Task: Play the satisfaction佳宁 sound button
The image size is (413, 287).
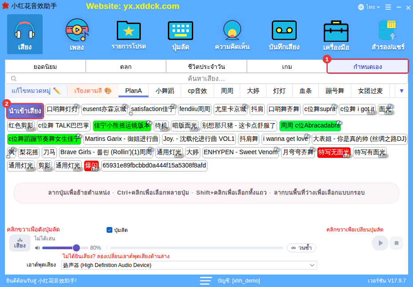Action: pyautogui.click(x=153, y=109)
